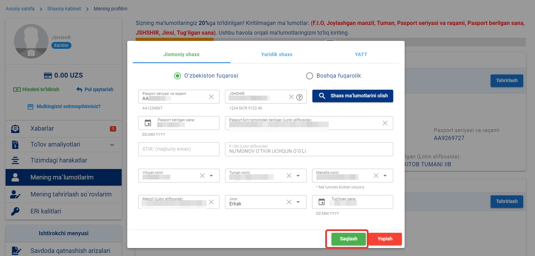Expand the Viloyat nomi dropdown
The image size is (535, 256).
[211, 176]
